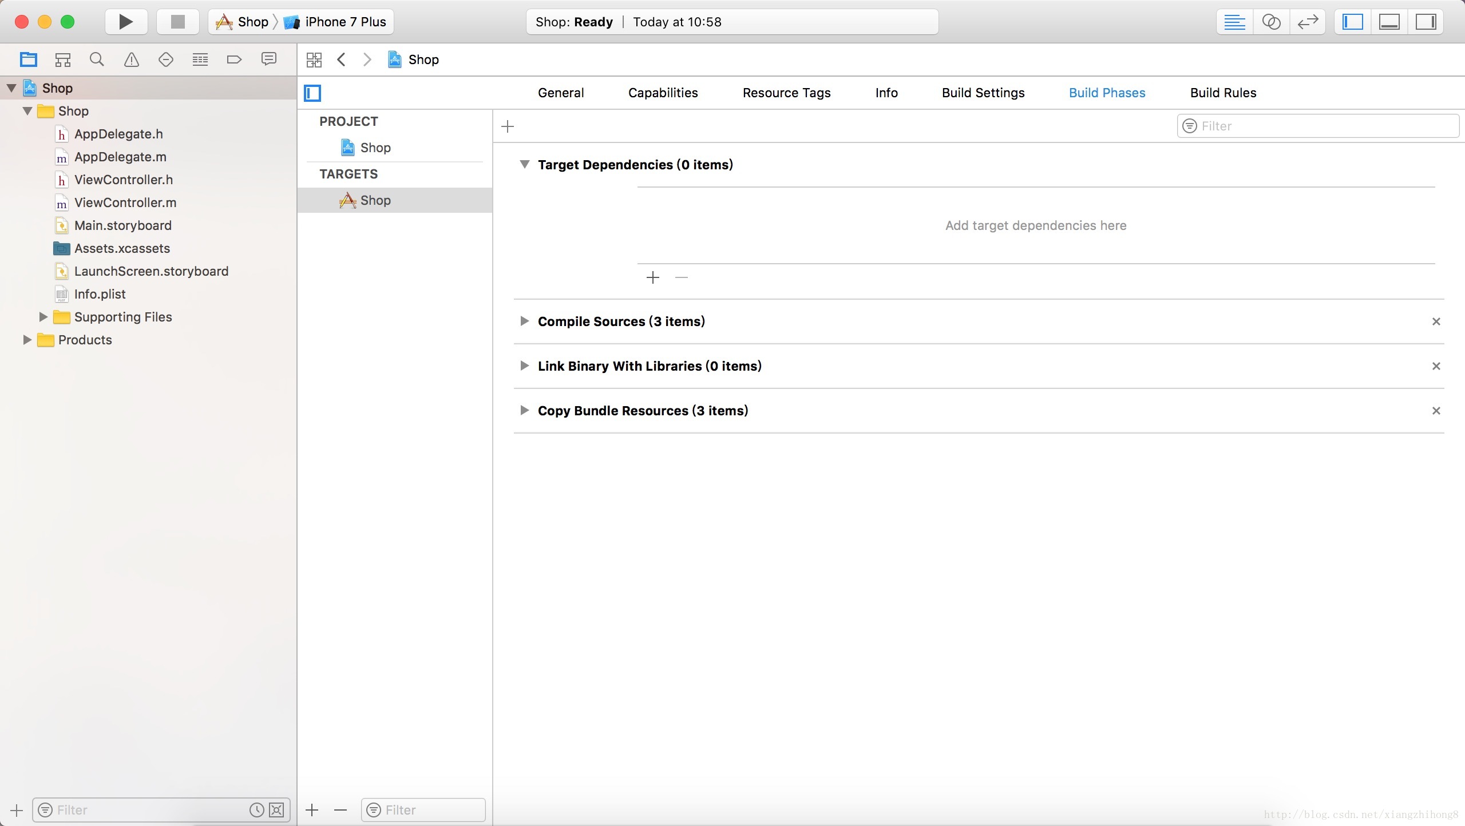Switch to the Resource Tags tab
The width and height of the screenshot is (1465, 826).
[786, 93]
